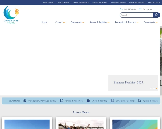Open the Service & Facilities menu
This screenshot has height=129, width=162.
click(x=98, y=22)
